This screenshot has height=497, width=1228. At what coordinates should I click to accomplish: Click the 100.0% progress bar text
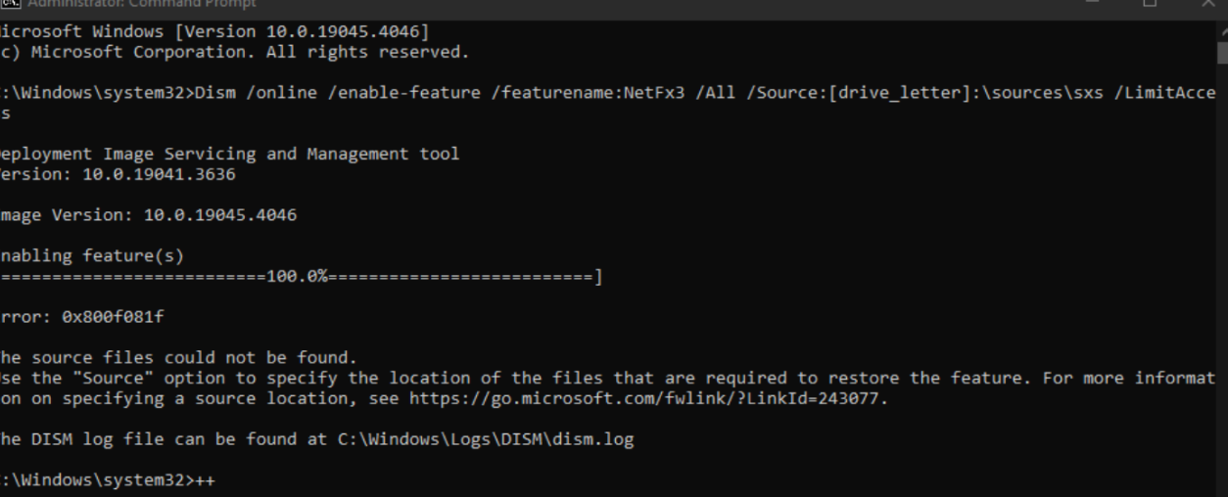pos(297,277)
